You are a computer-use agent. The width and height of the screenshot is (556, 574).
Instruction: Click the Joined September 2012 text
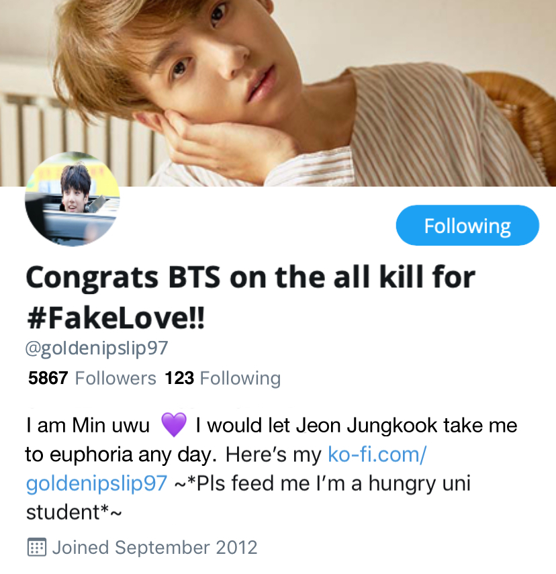click(x=154, y=548)
